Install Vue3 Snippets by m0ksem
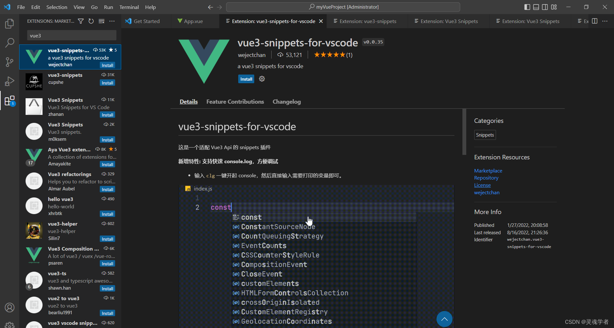The height and width of the screenshot is (328, 614). [107, 140]
